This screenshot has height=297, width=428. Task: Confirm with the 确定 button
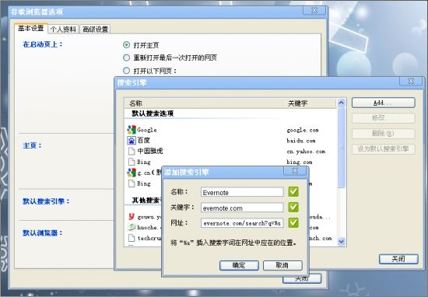[x=239, y=265]
